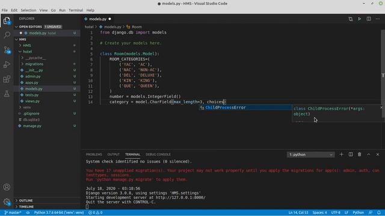Select the Terminal panel tab
Viewport: 385px width, 216px height.
(x=132, y=155)
